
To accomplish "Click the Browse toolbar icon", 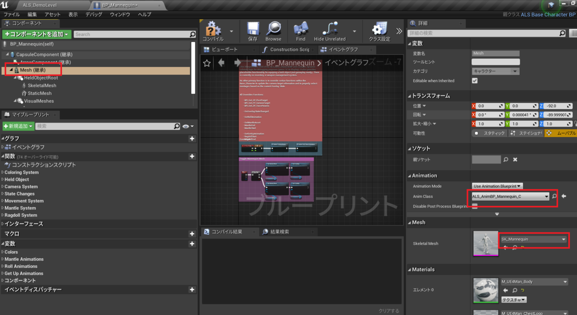I will point(273,31).
